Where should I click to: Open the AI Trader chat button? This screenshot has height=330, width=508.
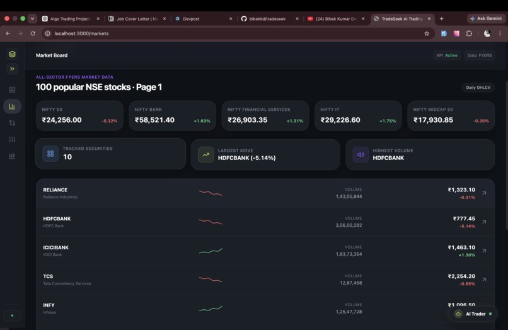point(473,314)
